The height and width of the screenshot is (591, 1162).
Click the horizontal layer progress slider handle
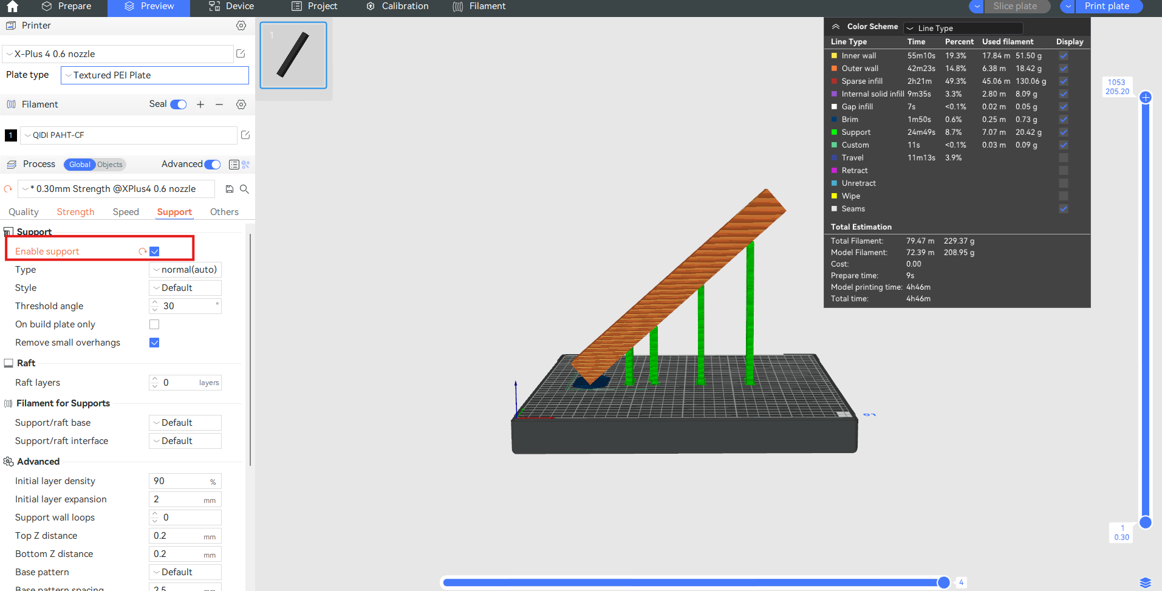click(x=943, y=582)
